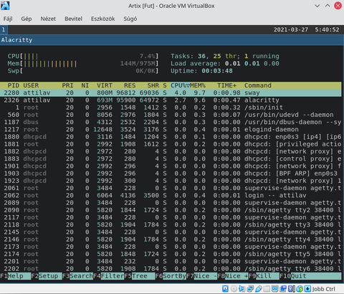Click the hard disk activity status icon
Image resolution: width=344 pixels, height=294 pixels.
coord(225,289)
